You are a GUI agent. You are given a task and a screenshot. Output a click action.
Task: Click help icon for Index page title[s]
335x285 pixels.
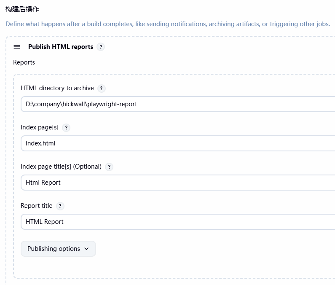109,167
